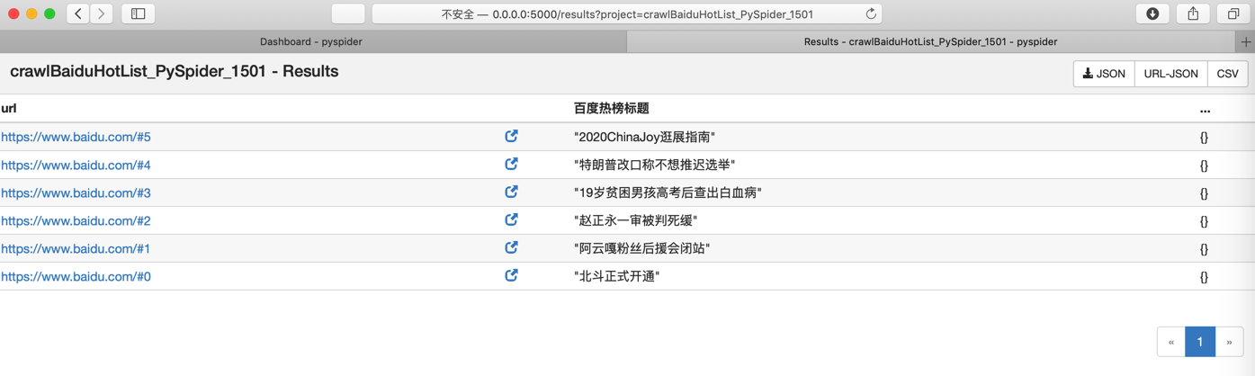The image size is (1255, 376).
Task: Open link https://www.baidu.com/#2
Action: pos(76,220)
